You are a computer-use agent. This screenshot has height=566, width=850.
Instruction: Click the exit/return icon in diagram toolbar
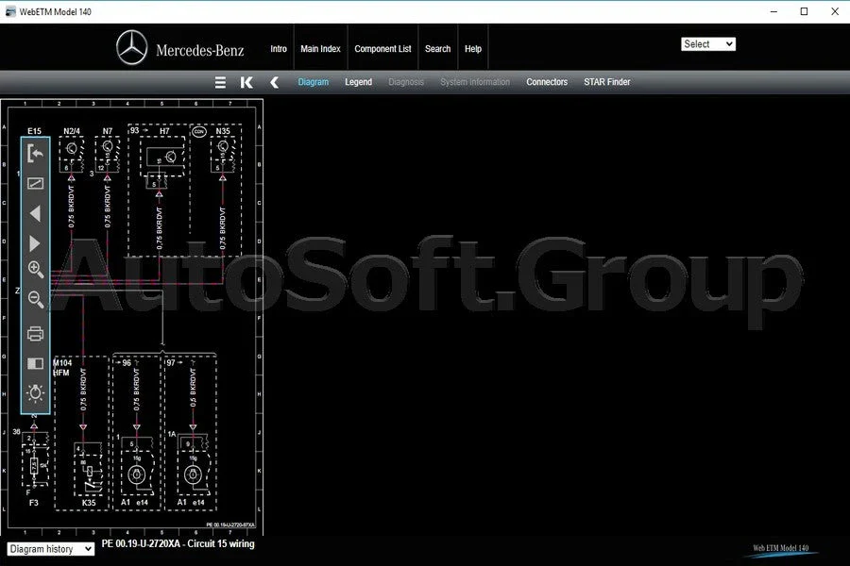[35, 154]
